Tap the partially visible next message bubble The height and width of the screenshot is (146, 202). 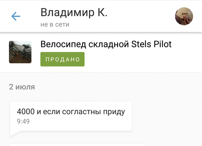click(x=77, y=145)
